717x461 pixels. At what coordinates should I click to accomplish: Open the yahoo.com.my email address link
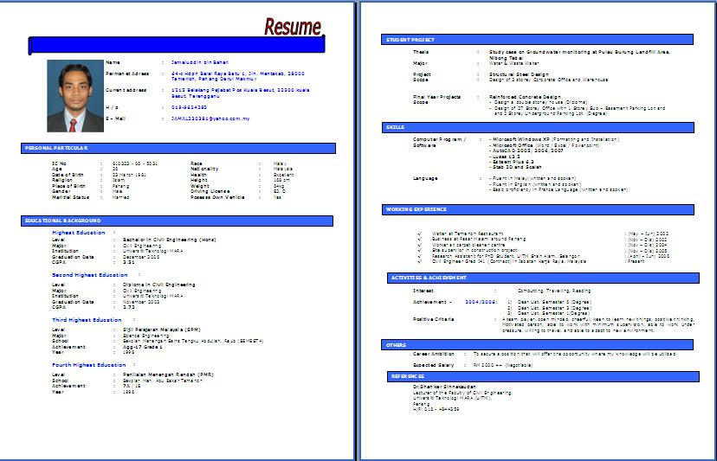[210, 118]
